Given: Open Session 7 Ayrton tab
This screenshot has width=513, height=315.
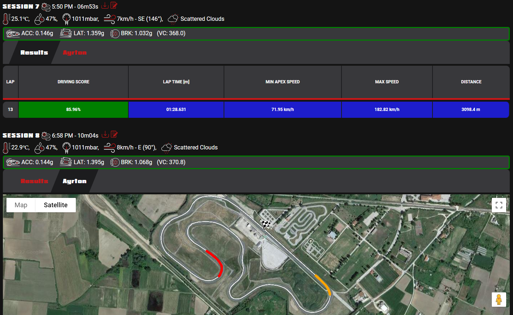Looking at the screenshot, I should coord(75,52).
